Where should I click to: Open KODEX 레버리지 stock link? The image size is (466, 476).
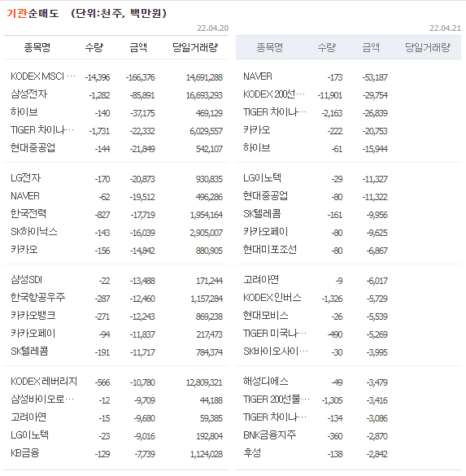44,382
